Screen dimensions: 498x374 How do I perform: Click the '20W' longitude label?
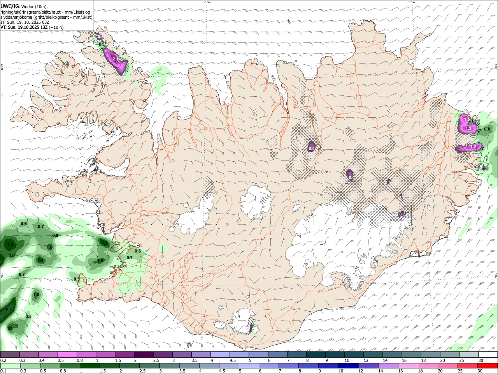[207, 2]
